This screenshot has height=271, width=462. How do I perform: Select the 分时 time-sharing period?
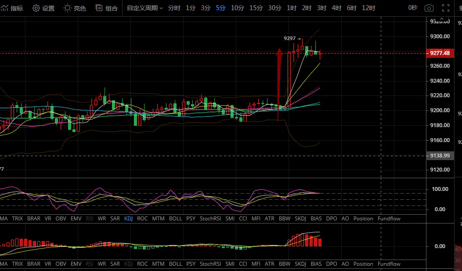174,8
